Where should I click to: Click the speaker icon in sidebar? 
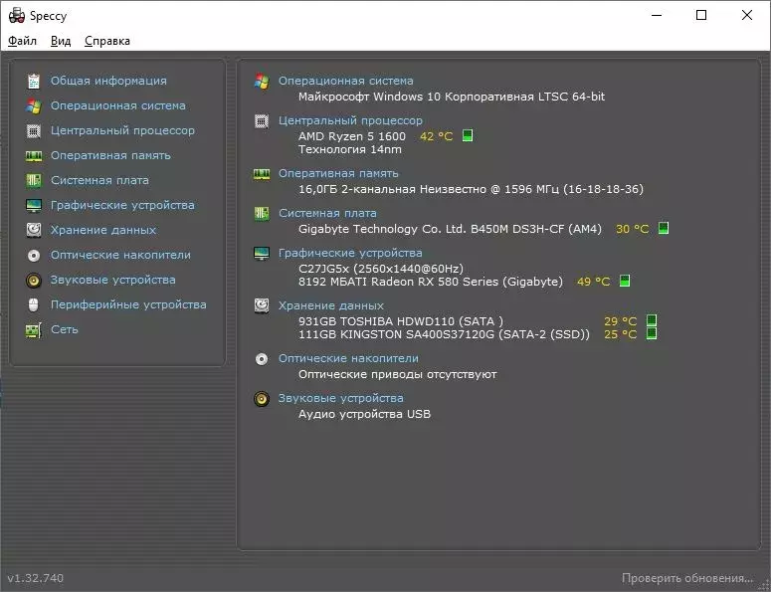(34, 280)
